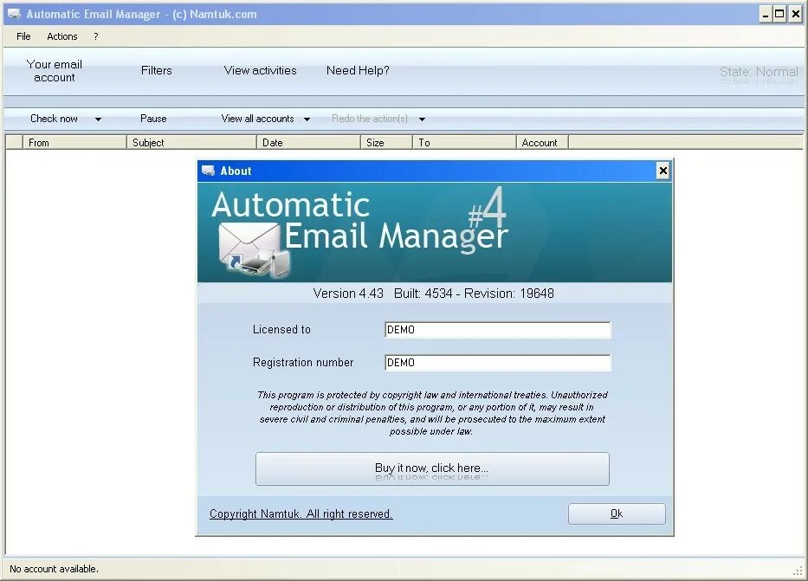The image size is (808, 581).
Task: Expand the Redo the action(s) dropdown arrow
Action: tap(422, 119)
